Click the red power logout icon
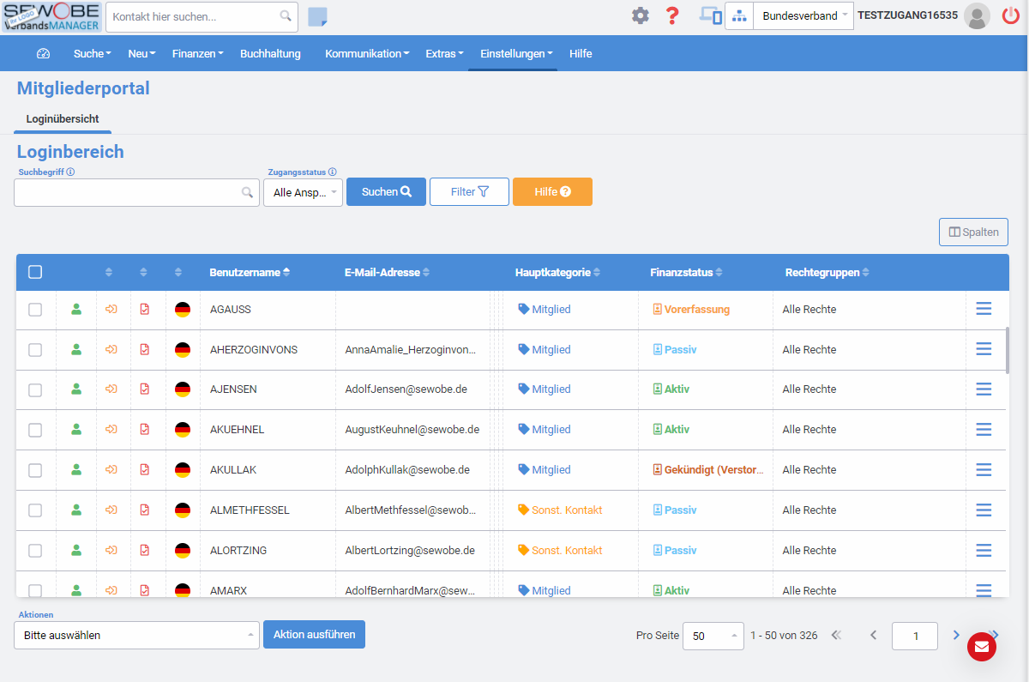 (x=1011, y=15)
